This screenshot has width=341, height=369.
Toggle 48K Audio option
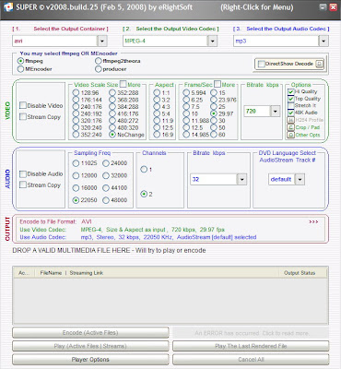(x=290, y=113)
